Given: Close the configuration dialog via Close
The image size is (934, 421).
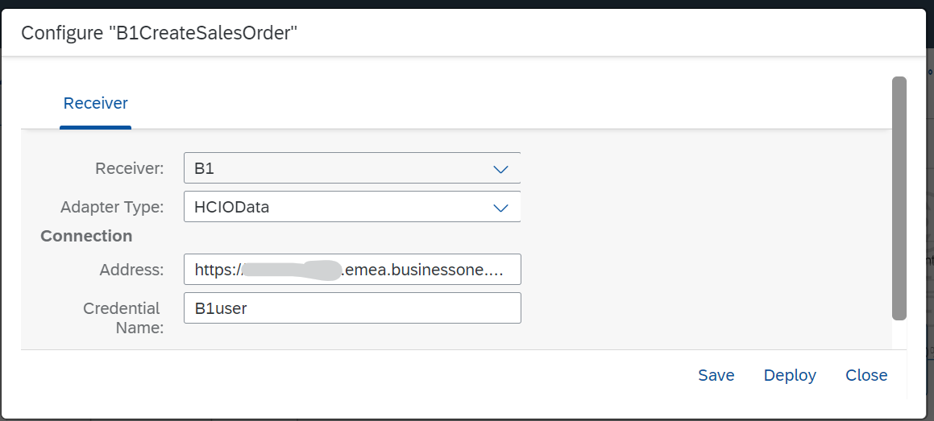Looking at the screenshot, I should tap(866, 375).
